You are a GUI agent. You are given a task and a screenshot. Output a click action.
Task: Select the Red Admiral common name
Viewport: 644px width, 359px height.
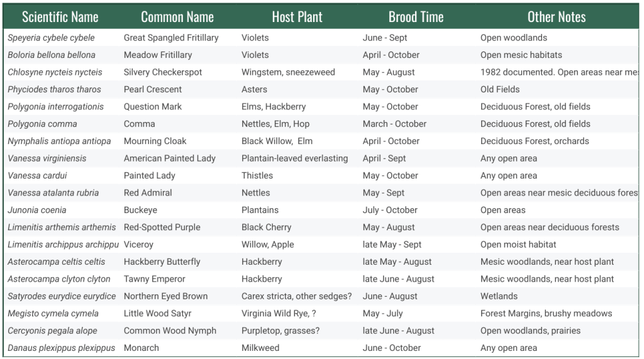tap(148, 193)
